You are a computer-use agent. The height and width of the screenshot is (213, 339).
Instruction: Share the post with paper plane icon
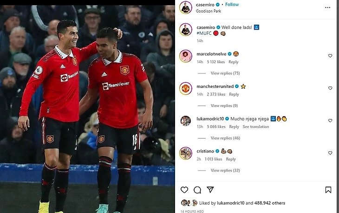[x=210, y=190]
